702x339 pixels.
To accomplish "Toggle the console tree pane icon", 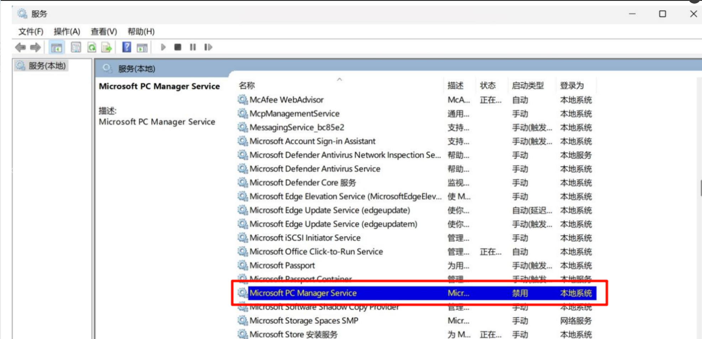I will [x=56, y=47].
